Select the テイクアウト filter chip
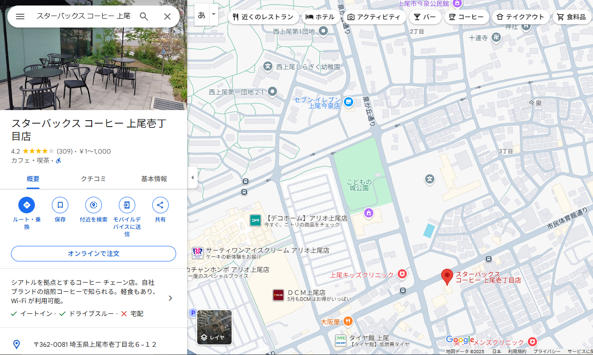 (x=521, y=17)
